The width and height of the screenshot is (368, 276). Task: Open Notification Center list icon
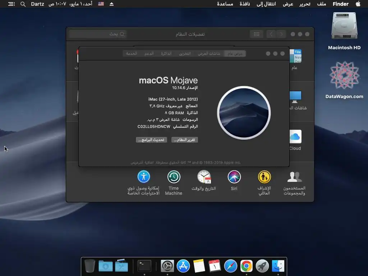coord(11,4)
